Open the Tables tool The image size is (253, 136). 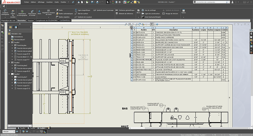184,11
